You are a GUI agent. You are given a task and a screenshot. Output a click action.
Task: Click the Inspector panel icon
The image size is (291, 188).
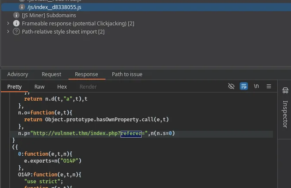pos(285,90)
